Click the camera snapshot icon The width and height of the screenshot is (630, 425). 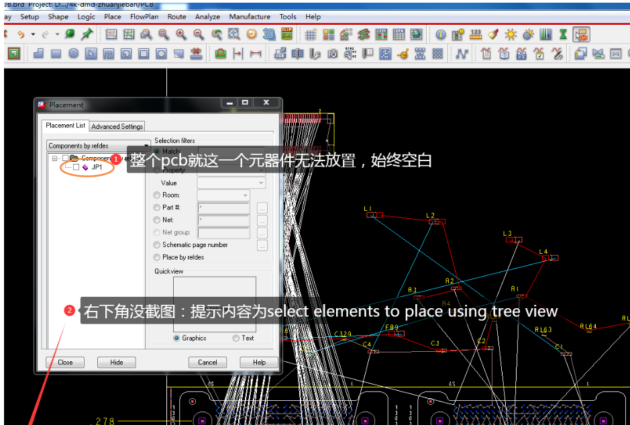tap(332, 54)
